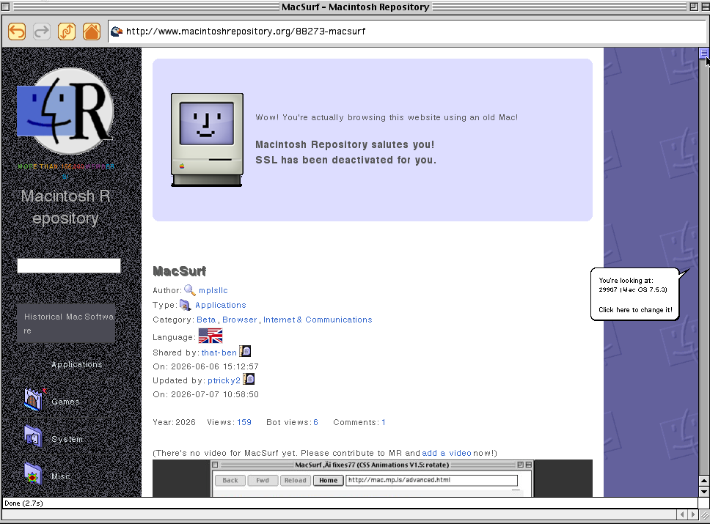Open the Misc sidebar label
The height and width of the screenshot is (524, 710).
(x=61, y=476)
